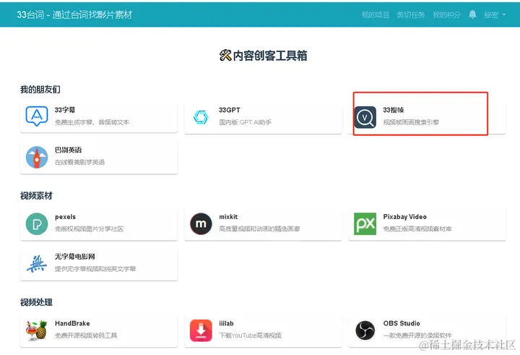This screenshot has width=520, height=355.
Task: Click the OBS Studio card title
Action: click(x=402, y=323)
